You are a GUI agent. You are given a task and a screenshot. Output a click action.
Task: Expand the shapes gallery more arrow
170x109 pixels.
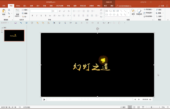tap(128, 13)
